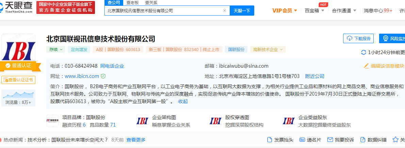The image size is (405, 148).
Task: Click the 企业架构图 IBI icon
Action: coord(142,121)
